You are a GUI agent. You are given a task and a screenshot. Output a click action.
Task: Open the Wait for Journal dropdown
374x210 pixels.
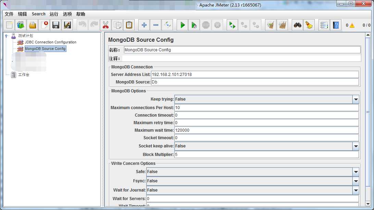356,190
